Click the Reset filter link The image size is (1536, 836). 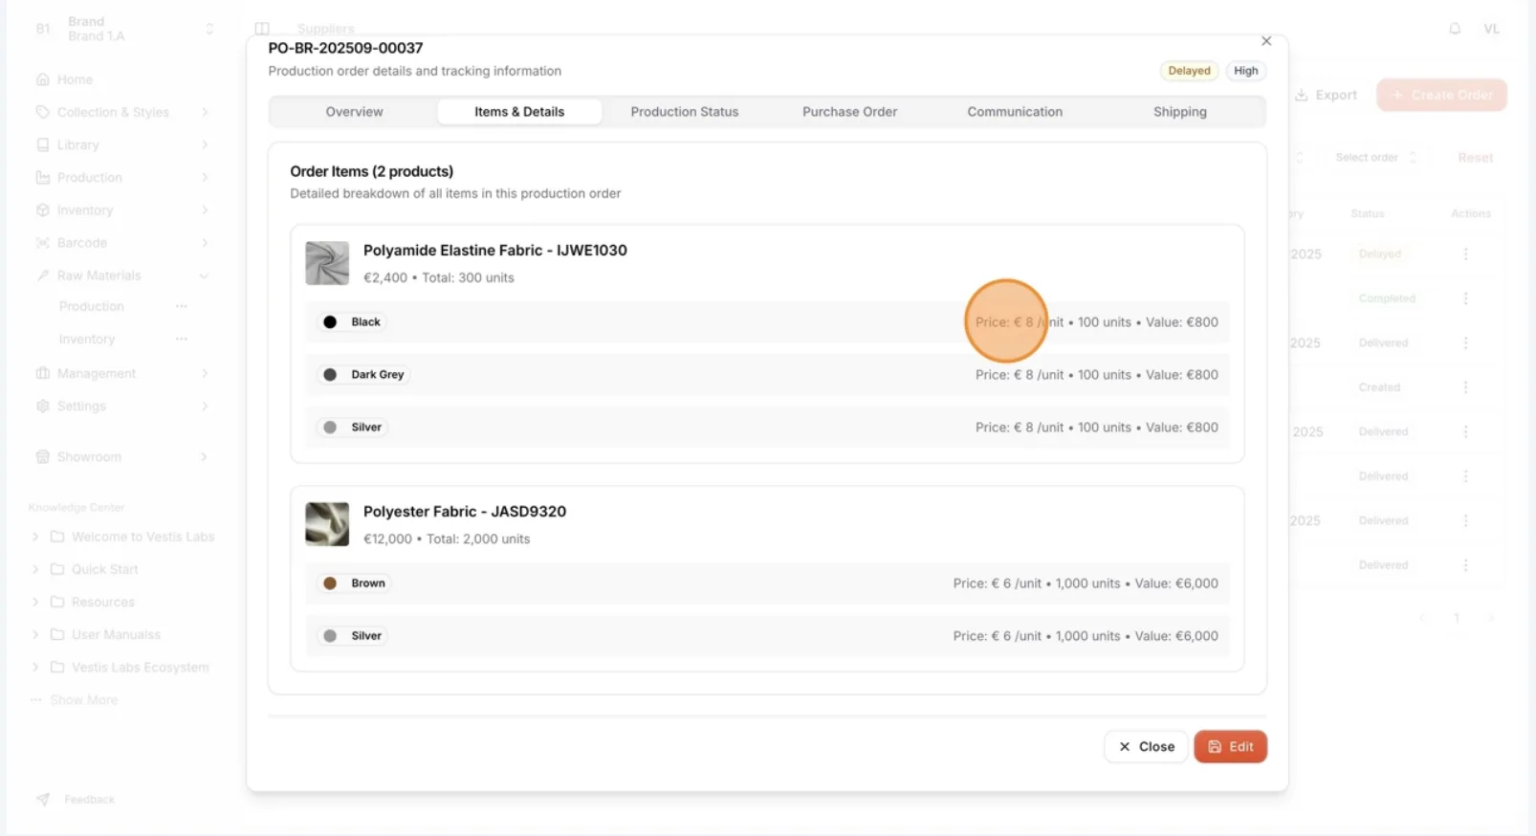coord(1475,157)
